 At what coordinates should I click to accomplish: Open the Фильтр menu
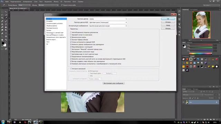(56, 2)
